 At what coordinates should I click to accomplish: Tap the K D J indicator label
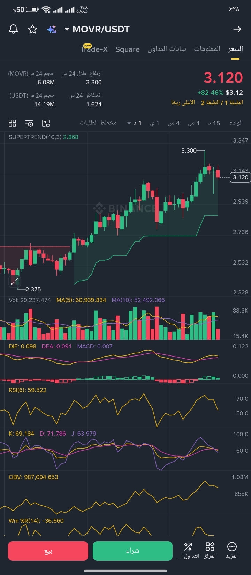click(52, 434)
